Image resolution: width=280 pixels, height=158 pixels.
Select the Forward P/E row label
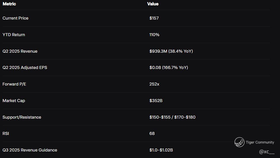click(x=14, y=84)
